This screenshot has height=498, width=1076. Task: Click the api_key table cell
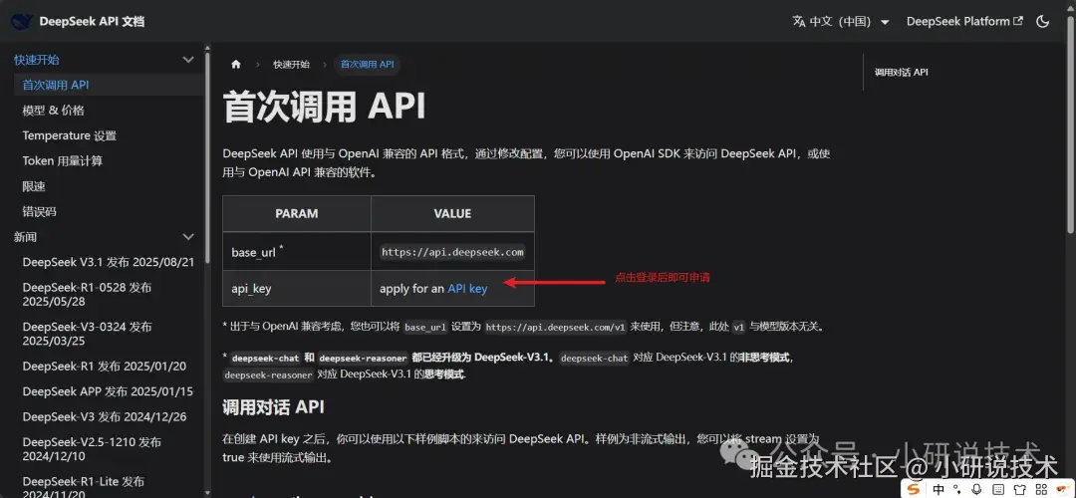point(297,289)
